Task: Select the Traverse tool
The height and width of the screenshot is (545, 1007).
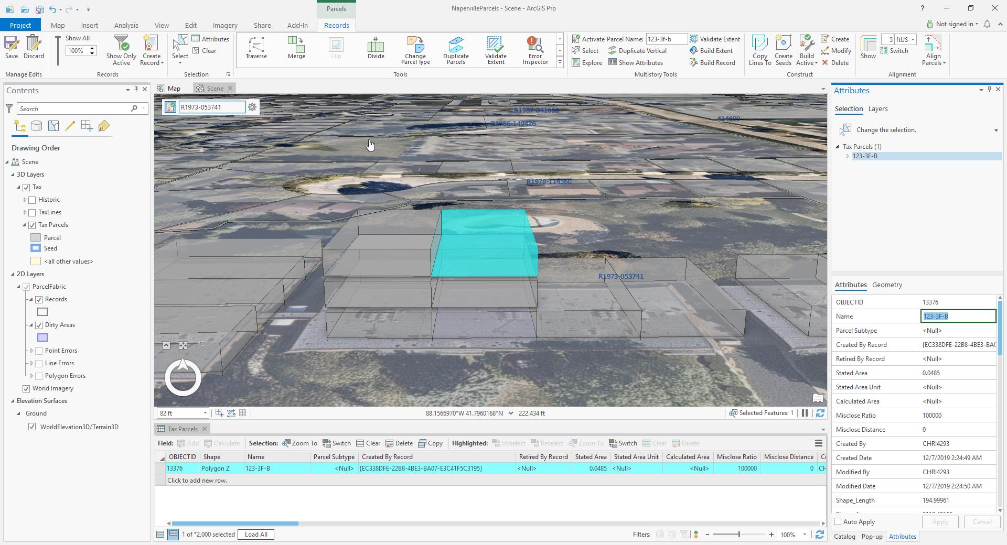Action: [256, 49]
